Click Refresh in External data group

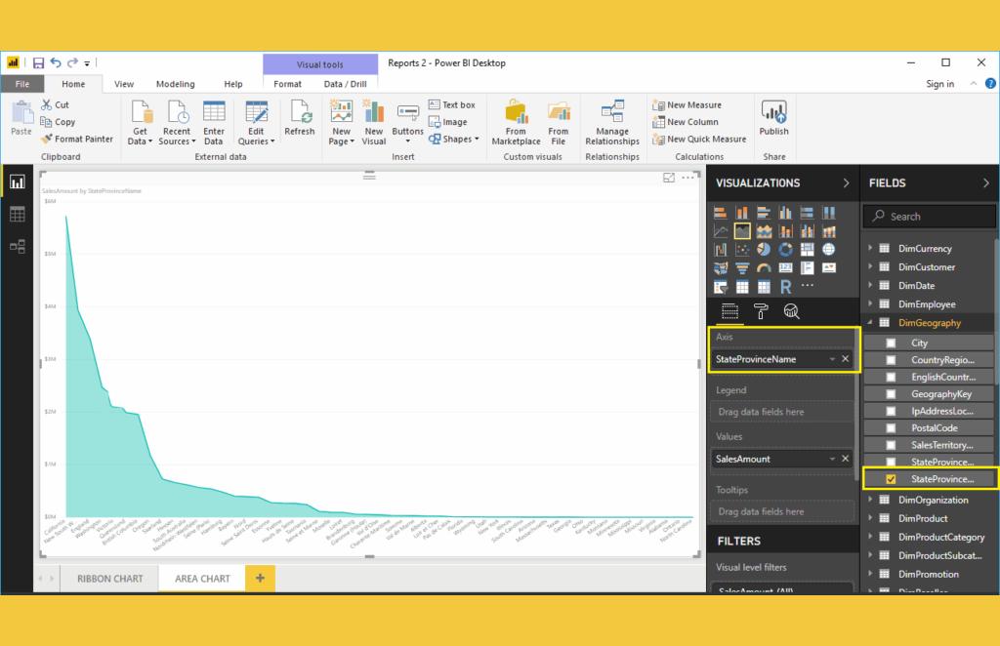coord(300,118)
